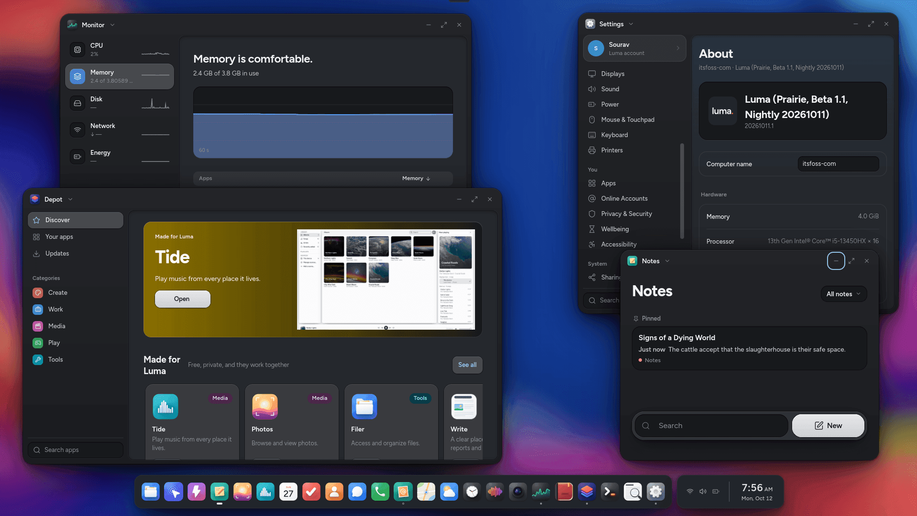Click See all for Made for Luma
The height and width of the screenshot is (516, 917).
click(x=467, y=365)
